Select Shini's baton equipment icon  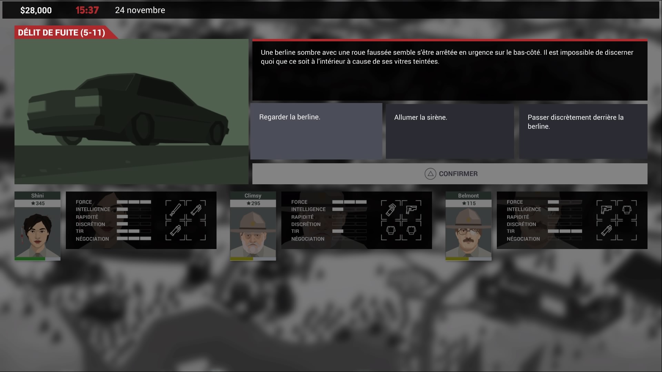(x=175, y=209)
